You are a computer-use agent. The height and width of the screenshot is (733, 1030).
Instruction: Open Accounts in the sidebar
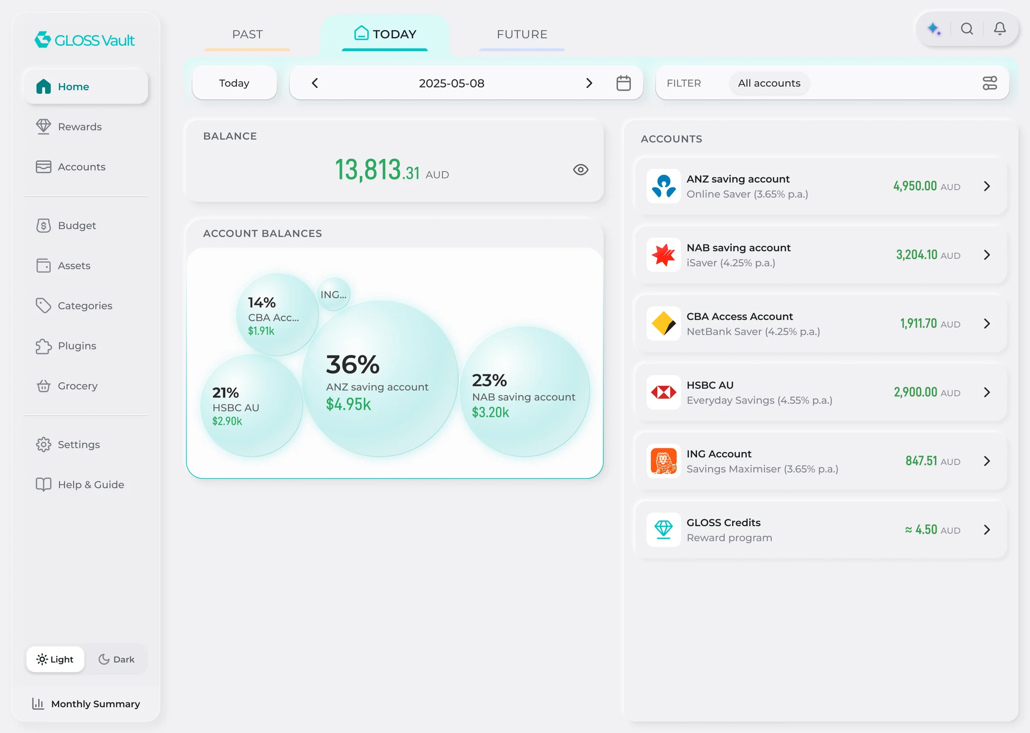pos(86,167)
